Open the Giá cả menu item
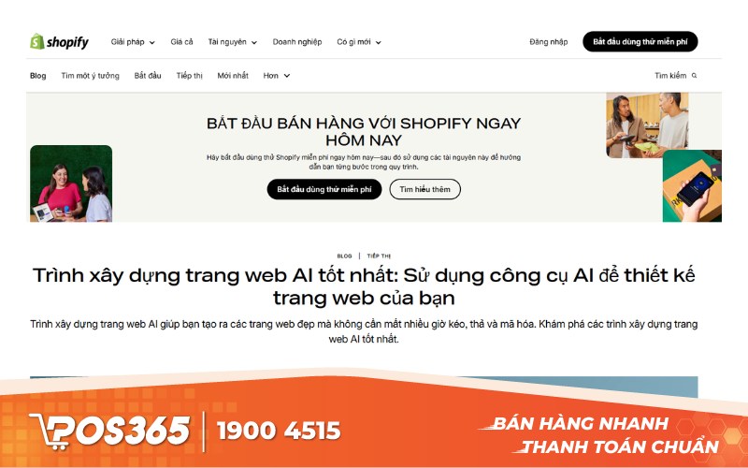The image size is (748, 468). [x=181, y=42]
